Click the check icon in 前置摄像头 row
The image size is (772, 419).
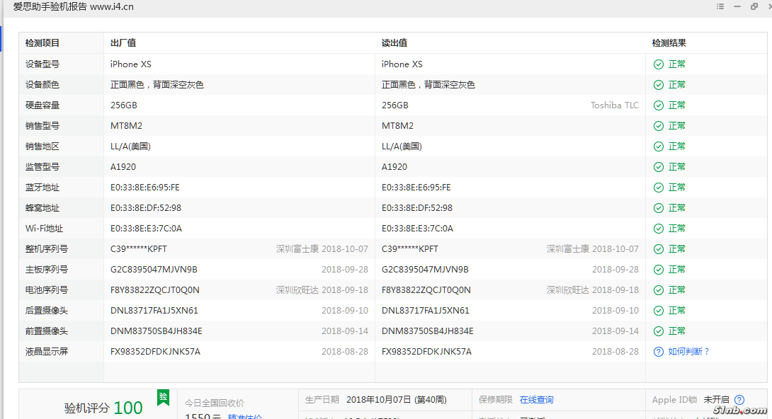[x=659, y=331]
